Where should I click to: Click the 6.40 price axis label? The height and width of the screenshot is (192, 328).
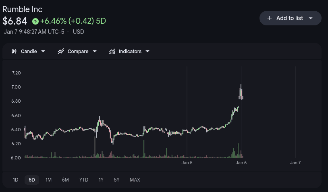tap(16, 130)
